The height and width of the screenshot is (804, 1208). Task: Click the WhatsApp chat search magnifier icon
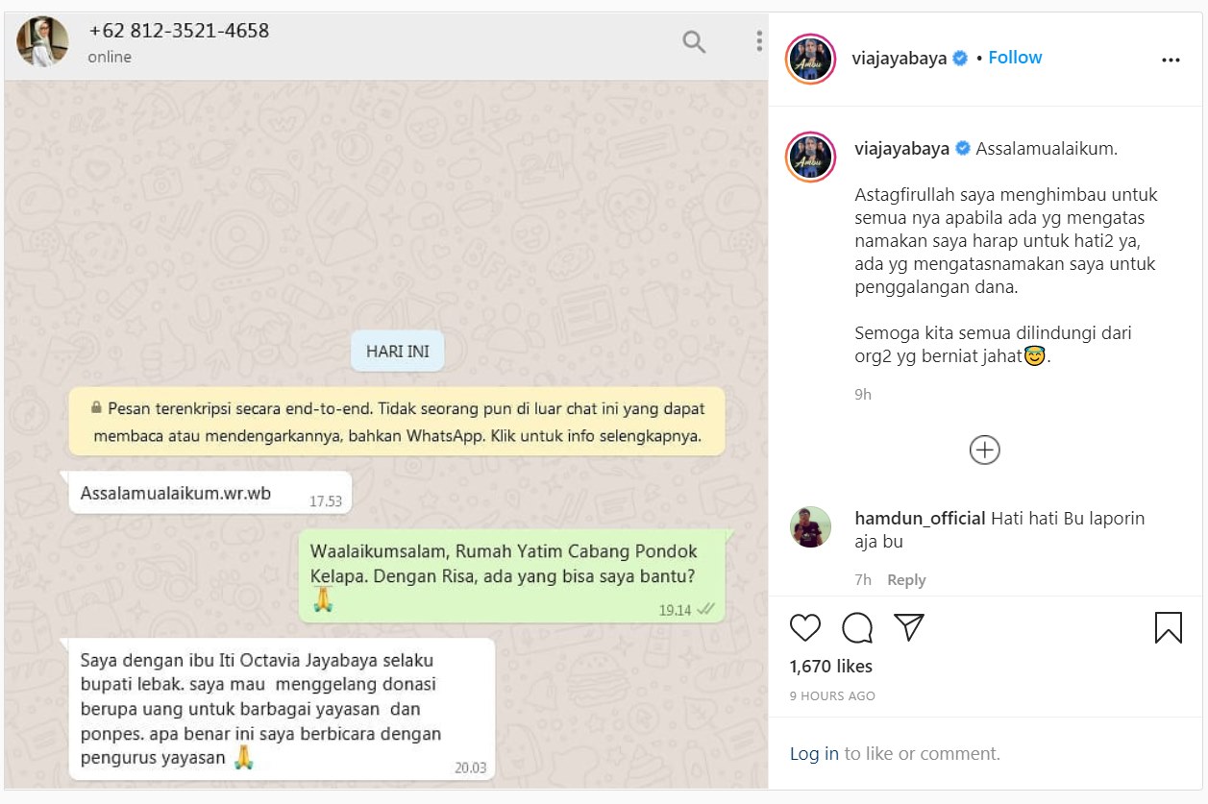point(694,41)
